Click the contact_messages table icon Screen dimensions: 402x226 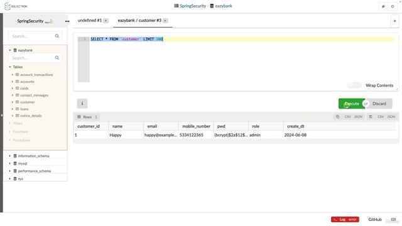pos(17,95)
